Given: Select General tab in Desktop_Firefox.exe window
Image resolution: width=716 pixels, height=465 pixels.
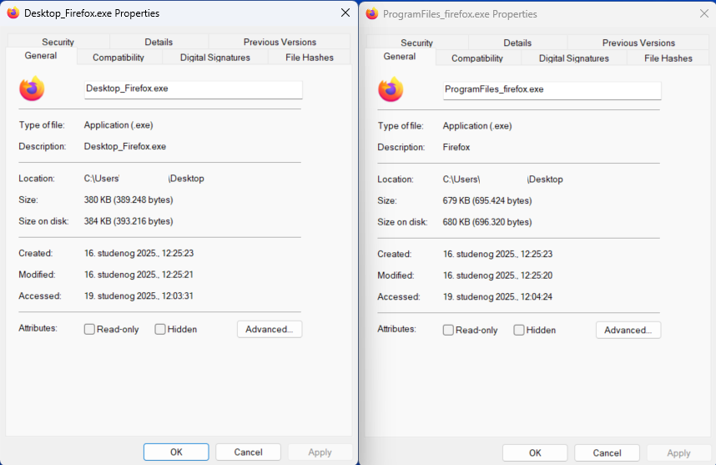Looking at the screenshot, I should pos(41,56).
